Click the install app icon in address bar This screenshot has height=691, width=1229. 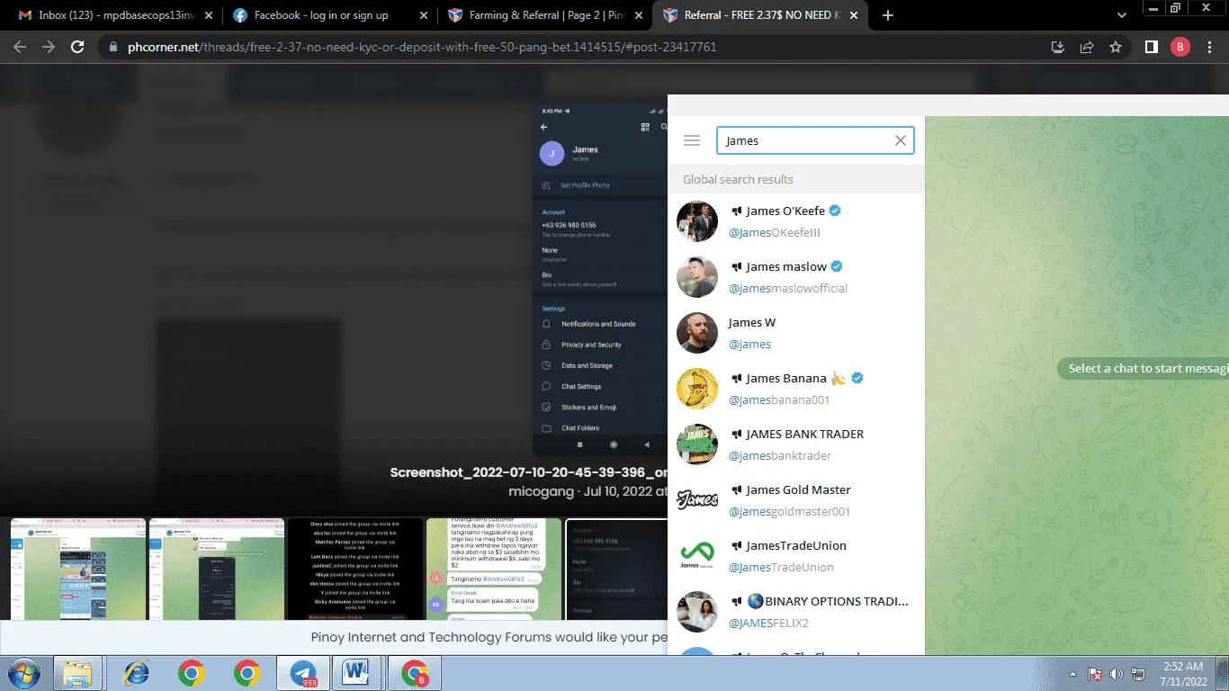(x=1058, y=47)
